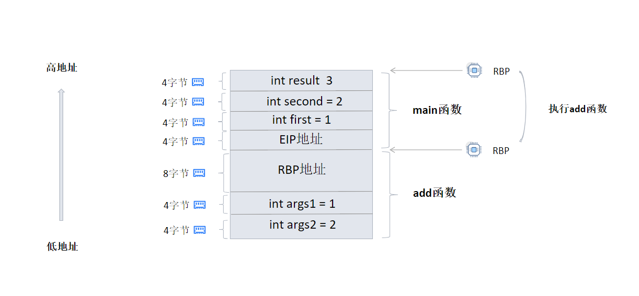Click the EIP地址 stack cell
Viewport: 639px width, 296px height.
click(x=301, y=139)
